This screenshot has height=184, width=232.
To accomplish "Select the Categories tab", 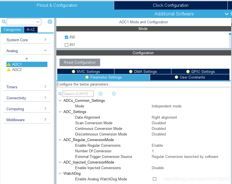I will tap(12, 29).
